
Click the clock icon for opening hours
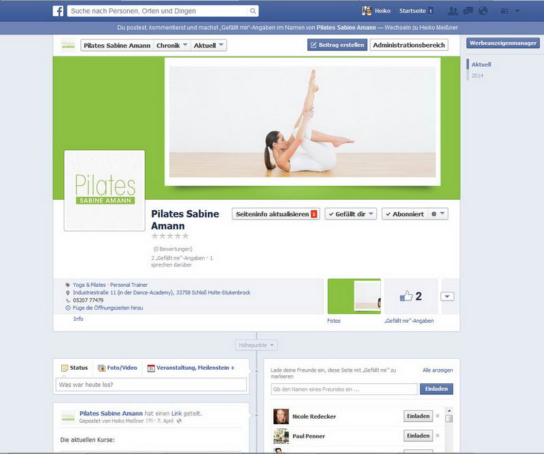[68, 308]
